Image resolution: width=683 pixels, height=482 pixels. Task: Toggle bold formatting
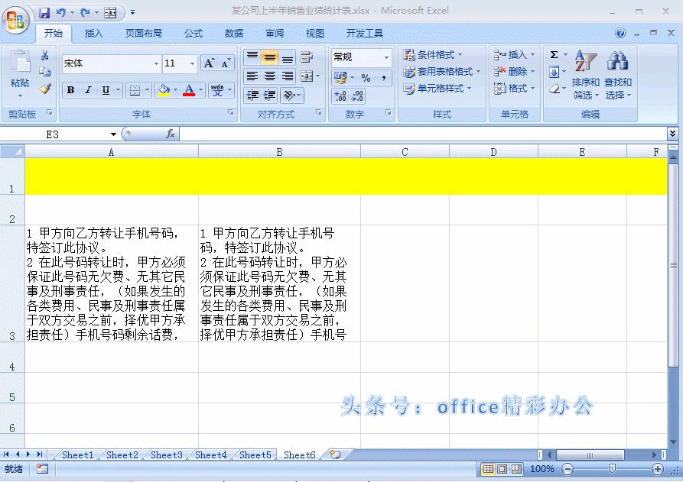coord(70,90)
